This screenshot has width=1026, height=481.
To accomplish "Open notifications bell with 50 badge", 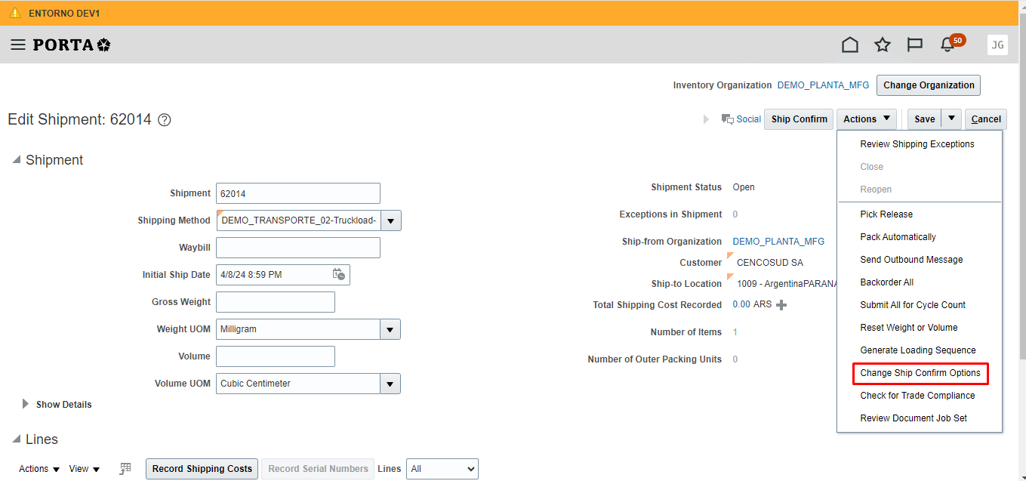I will pyautogui.click(x=950, y=44).
